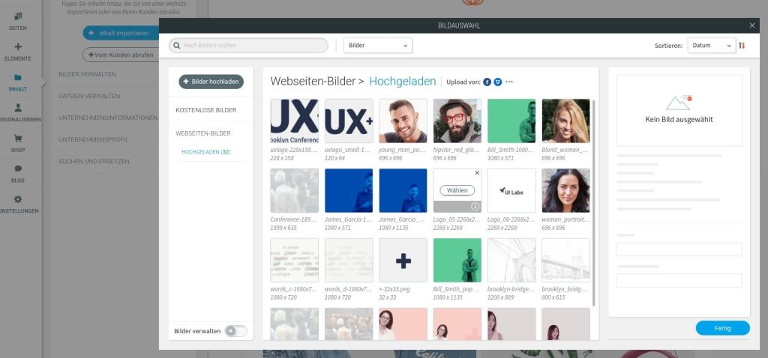
Task: Select Bill_Smith-1080x571 thumbnail
Action: [511, 121]
